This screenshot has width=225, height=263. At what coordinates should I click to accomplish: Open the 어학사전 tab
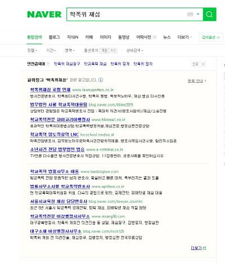click(143, 37)
